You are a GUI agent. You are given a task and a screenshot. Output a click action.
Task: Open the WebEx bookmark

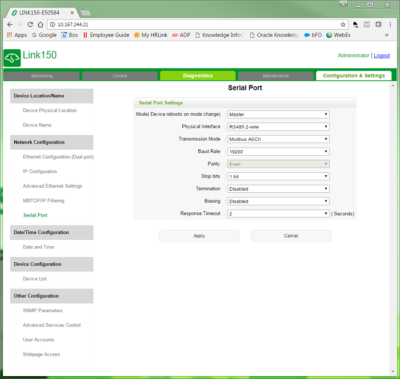[x=338, y=35]
